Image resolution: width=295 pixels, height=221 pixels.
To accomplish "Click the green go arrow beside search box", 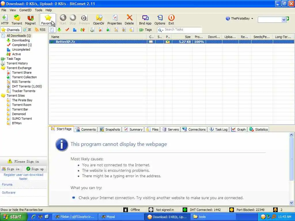I will (x=288, y=18).
